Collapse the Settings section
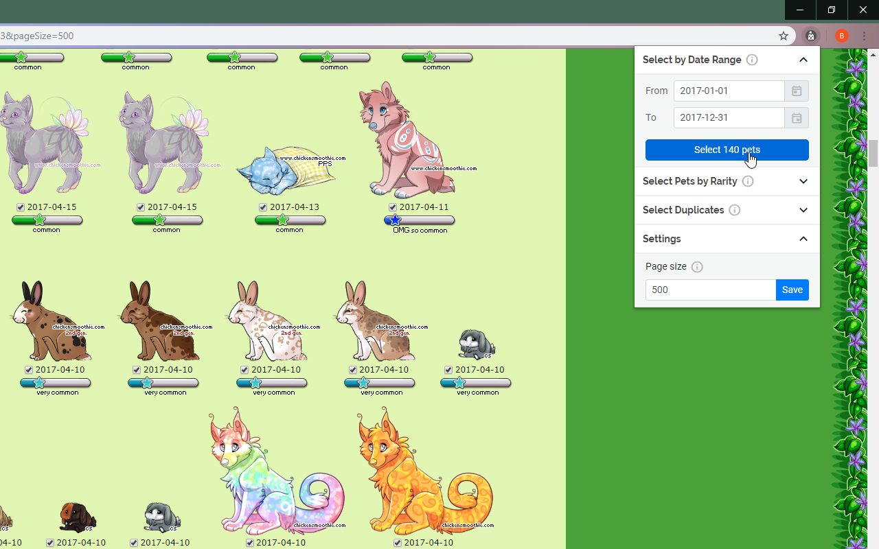Viewport: 879px width, 549px height. [803, 239]
